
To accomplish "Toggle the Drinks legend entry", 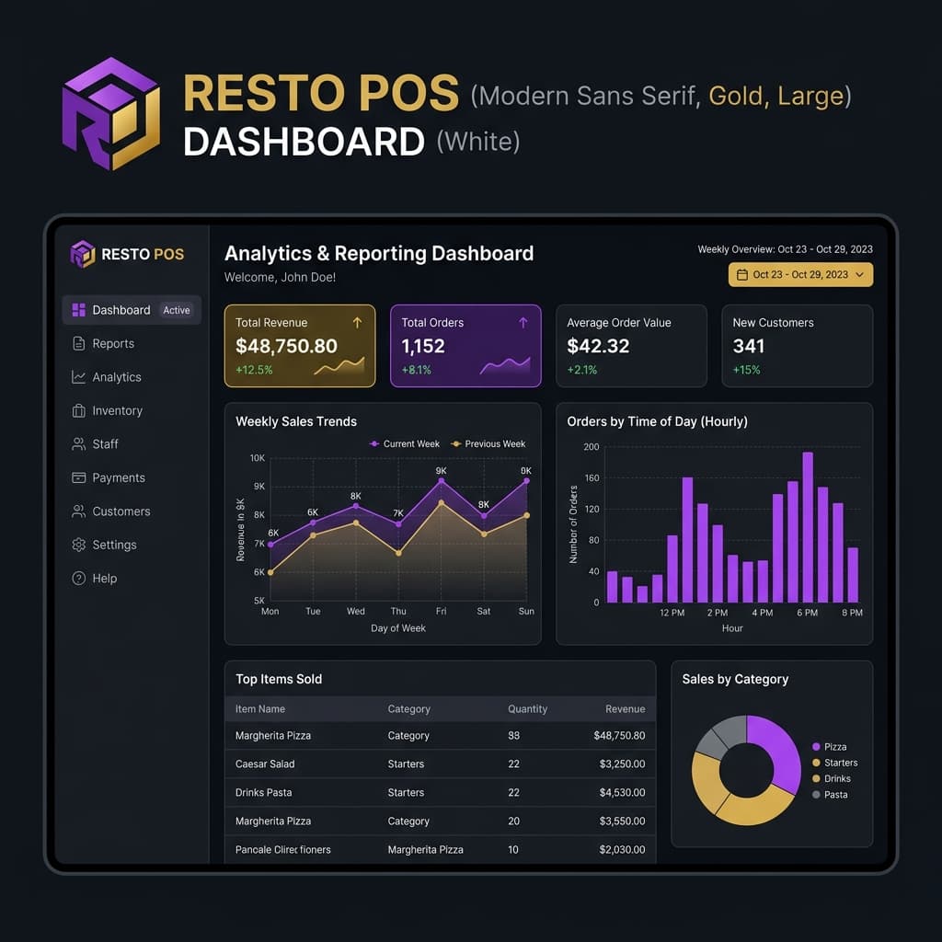I will 832,778.
